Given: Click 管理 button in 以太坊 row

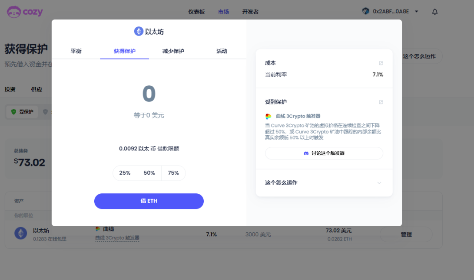Looking at the screenshot, I should tap(406, 234).
